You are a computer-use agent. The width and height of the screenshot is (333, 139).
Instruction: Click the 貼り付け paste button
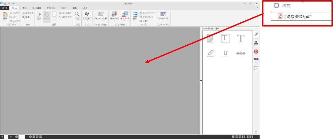pos(15,21)
